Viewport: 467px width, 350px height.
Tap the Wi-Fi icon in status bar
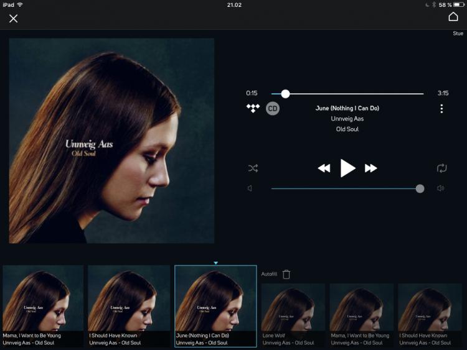(20, 4)
